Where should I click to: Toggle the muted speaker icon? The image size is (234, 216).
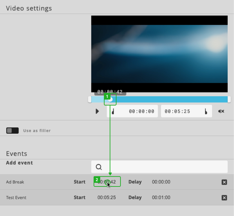[x=221, y=111]
